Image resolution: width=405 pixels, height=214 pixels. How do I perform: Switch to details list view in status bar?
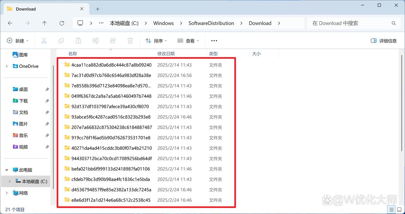click(x=391, y=209)
